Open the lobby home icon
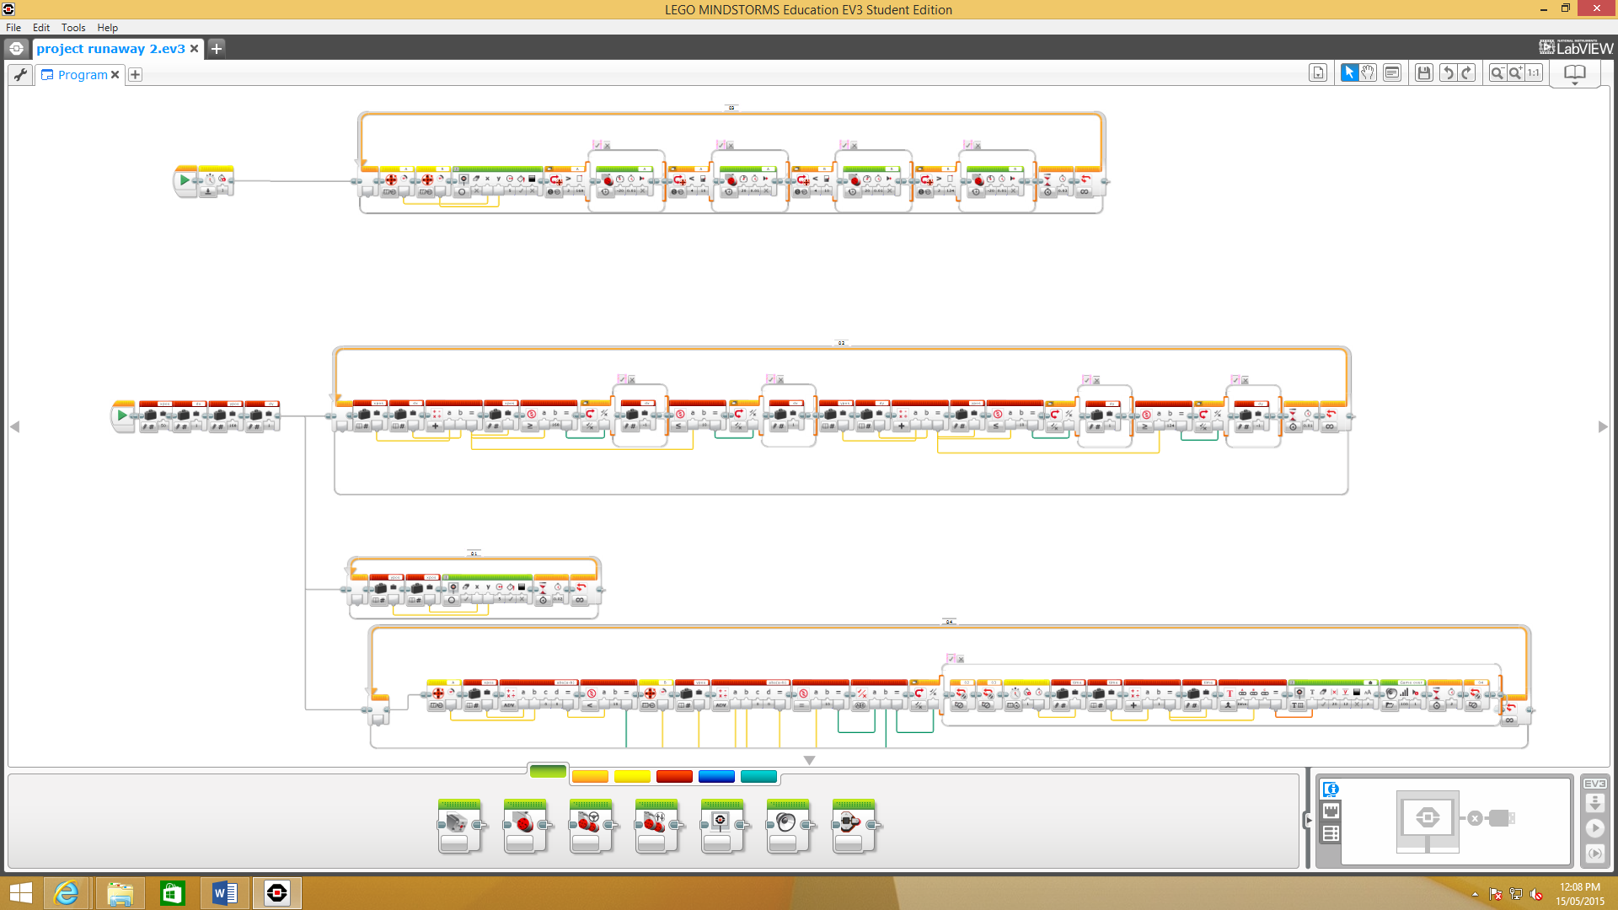1618x910 pixels. coord(16,49)
